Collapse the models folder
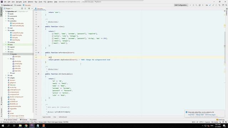 click(x=6, y=31)
